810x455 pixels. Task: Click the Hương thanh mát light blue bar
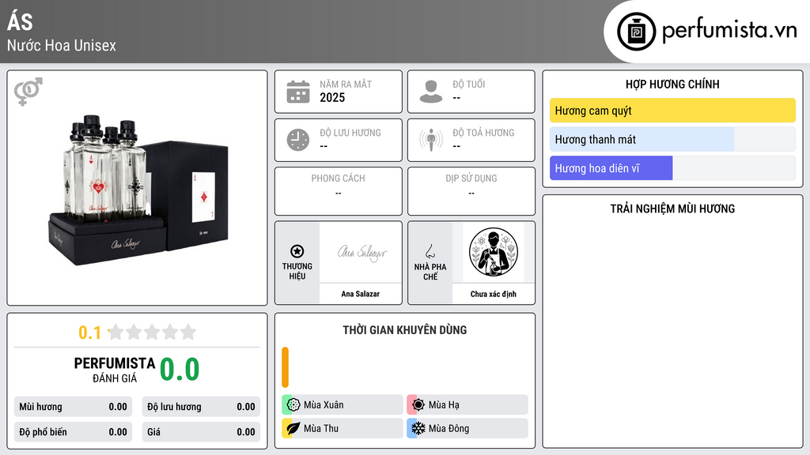coord(642,139)
